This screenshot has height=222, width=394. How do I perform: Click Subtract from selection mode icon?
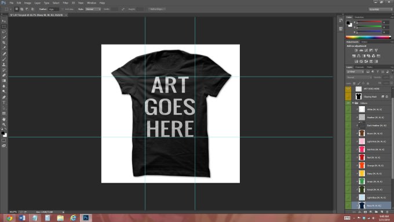(x=27, y=9)
